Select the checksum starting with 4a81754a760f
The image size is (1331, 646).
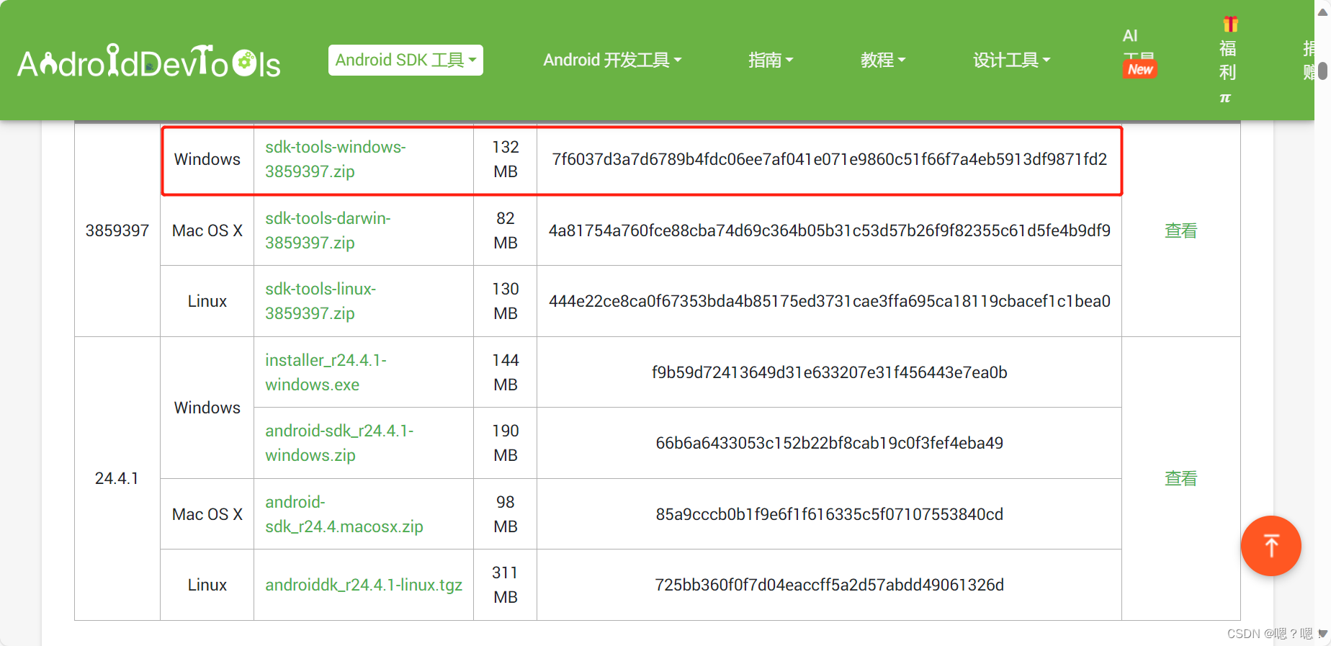click(x=830, y=230)
